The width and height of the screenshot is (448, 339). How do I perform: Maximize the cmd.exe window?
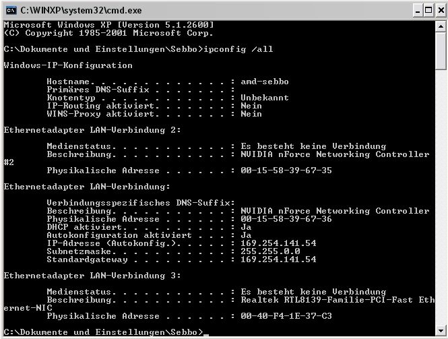click(428, 11)
